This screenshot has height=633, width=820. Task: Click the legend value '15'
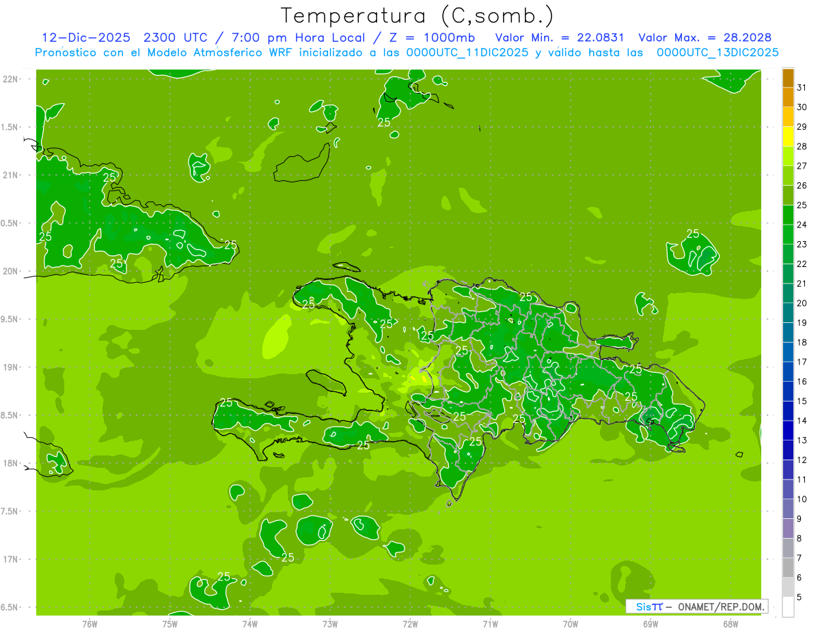(x=802, y=401)
